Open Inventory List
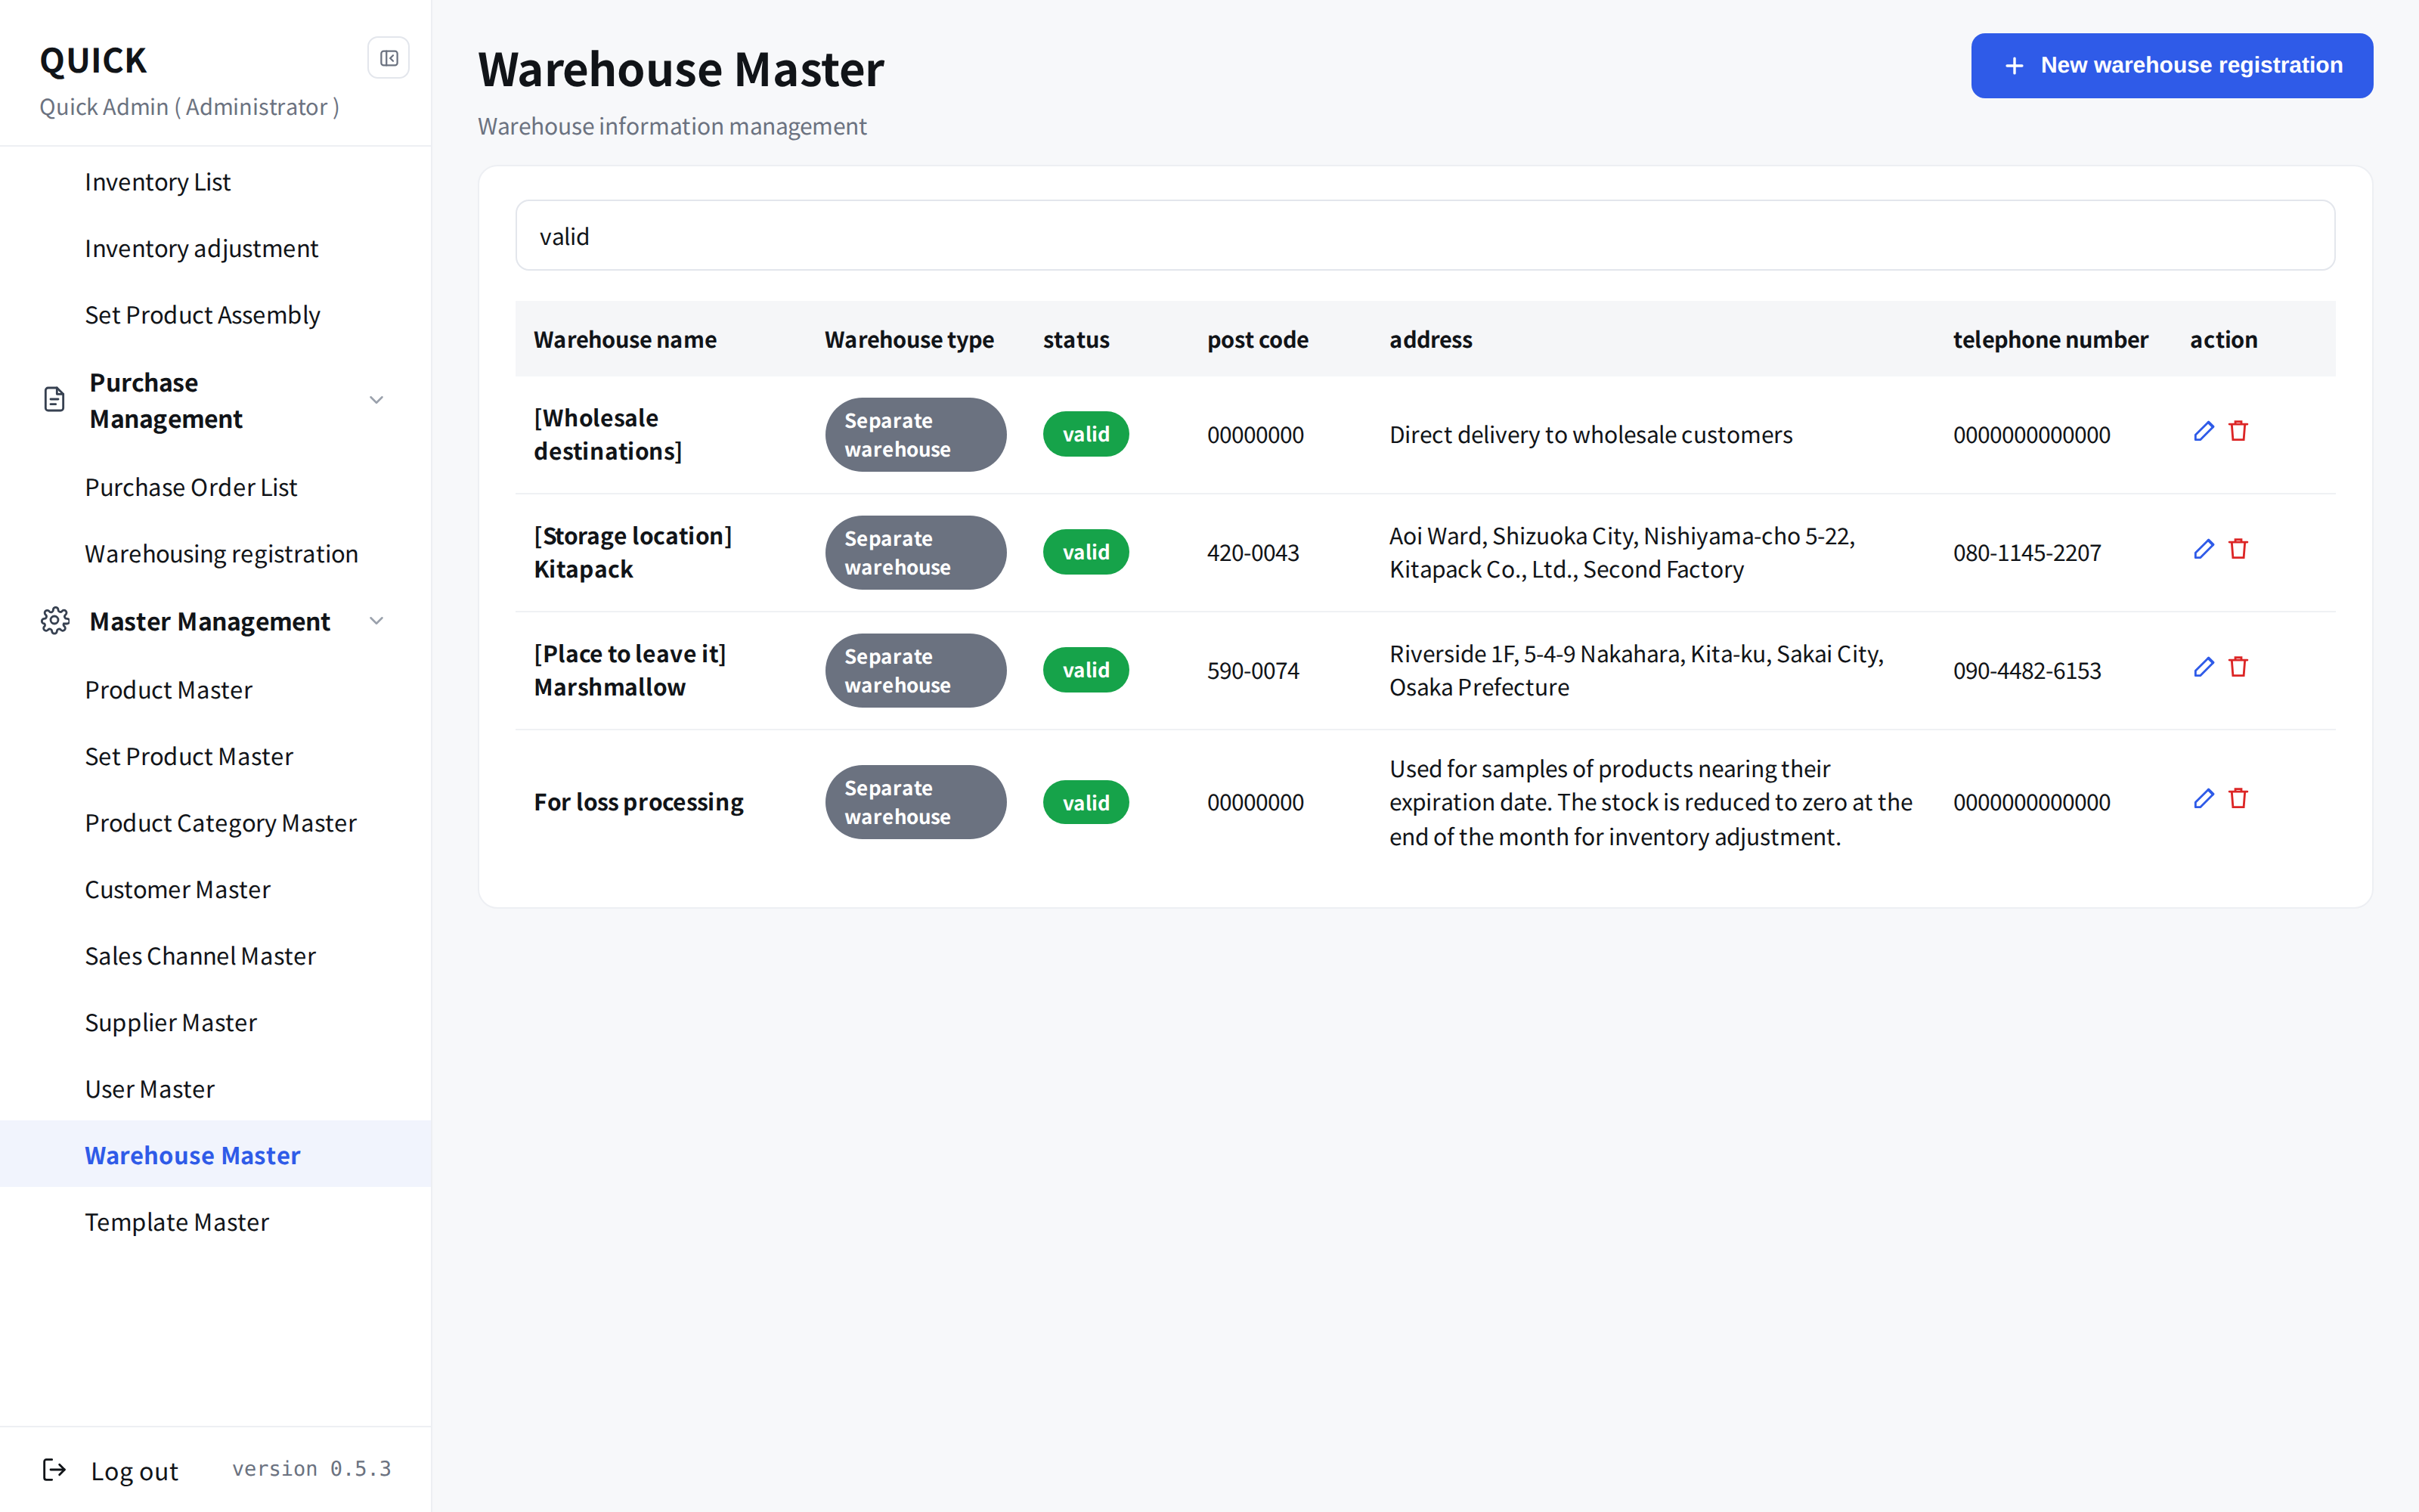Screen dimensions: 2419x1512 158,182
